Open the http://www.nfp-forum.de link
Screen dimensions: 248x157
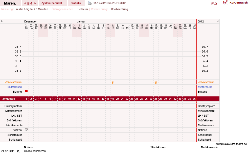pos(232,144)
